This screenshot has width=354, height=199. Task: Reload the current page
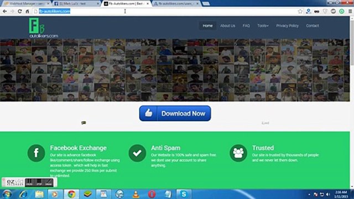pyautogui.click(x=20, y=11)
